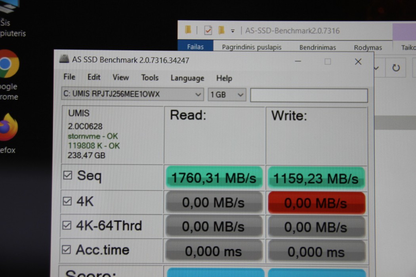This screenshot has width=416, height=277.
Task: Open the Failas tab in Explorer
Action: (195, 46)
